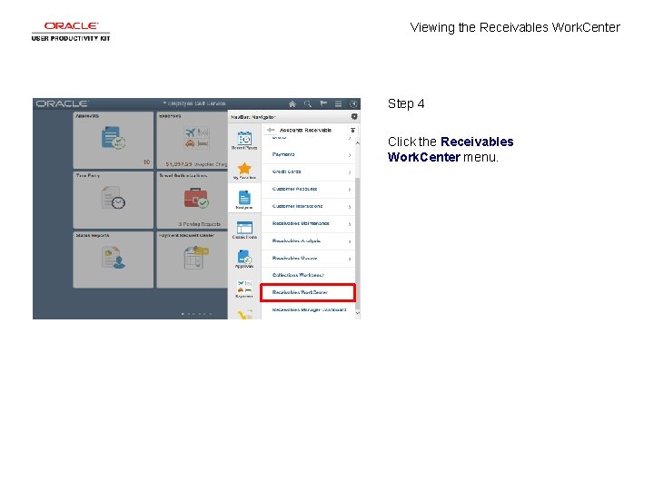Open the Expenses tile
654x490 pixels.
tap(193, 140)
